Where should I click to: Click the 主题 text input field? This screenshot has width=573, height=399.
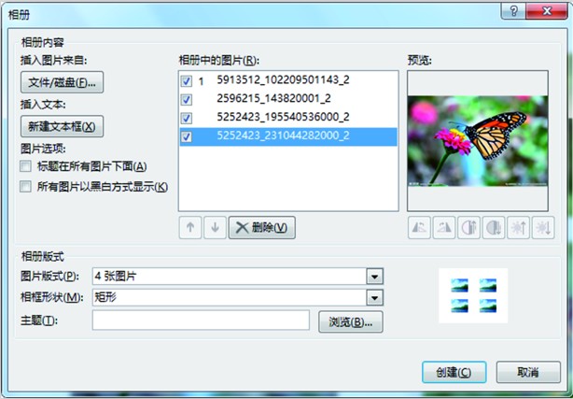[x=201, y=320]
